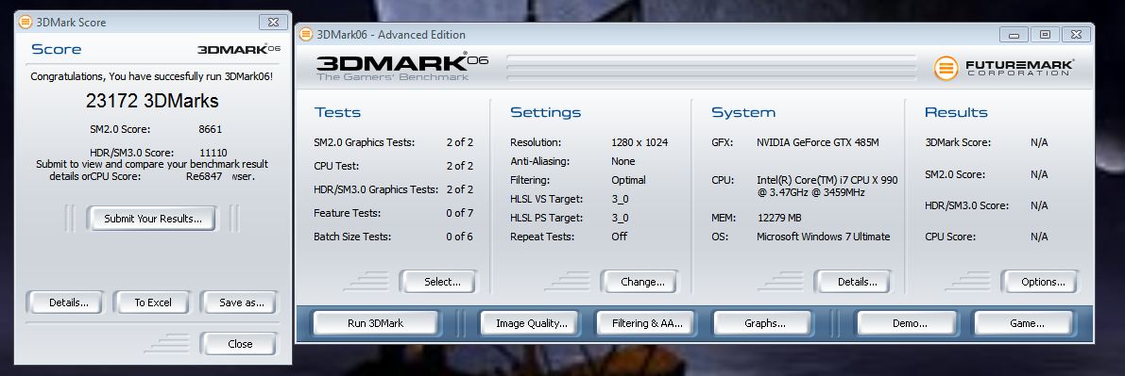The image size is (1125, 376).
Task: Maximize the 3DMark06 Advanced Edition window
Action: (1045, 34)
